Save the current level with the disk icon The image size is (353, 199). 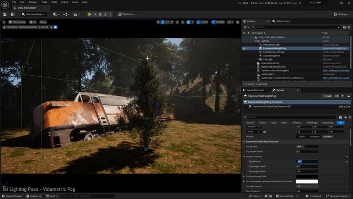click(x=5, y=14)
